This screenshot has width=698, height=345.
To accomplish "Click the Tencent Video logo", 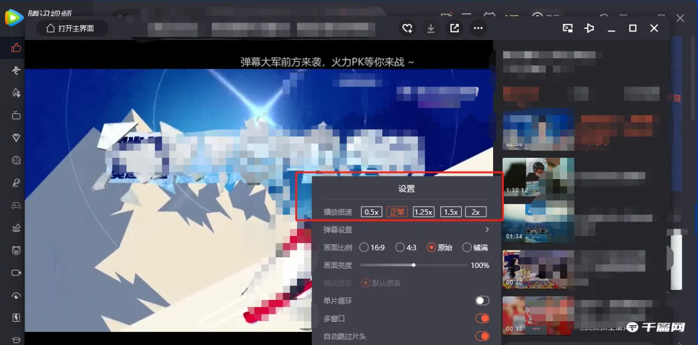I will (14, 18).
